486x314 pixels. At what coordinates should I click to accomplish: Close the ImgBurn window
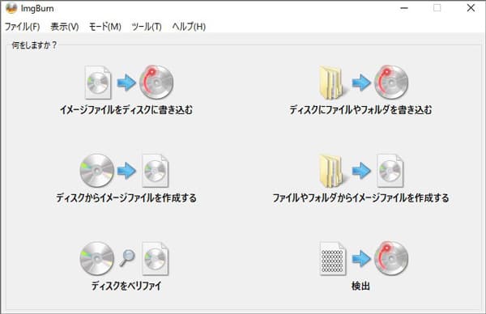(x=471, y=8)
